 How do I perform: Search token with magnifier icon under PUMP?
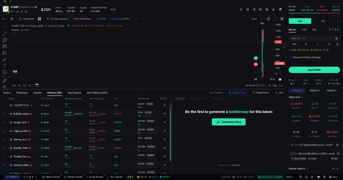[x=26, y=11]
